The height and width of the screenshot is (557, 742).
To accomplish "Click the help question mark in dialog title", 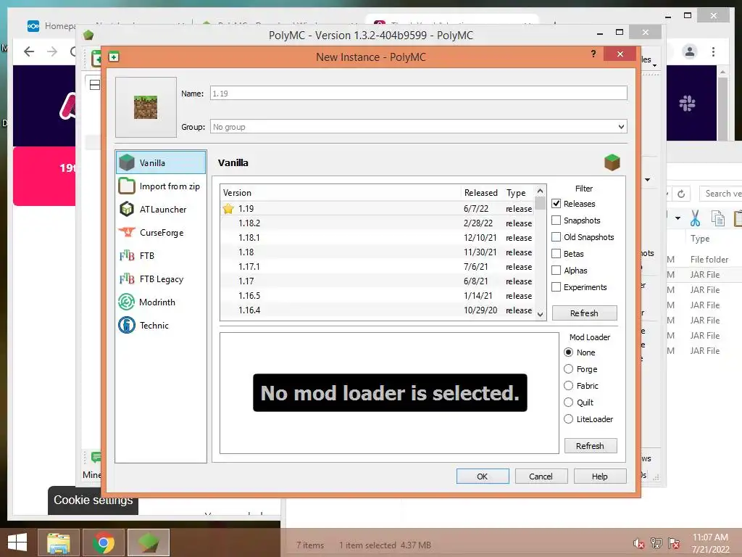I will 593,54.
